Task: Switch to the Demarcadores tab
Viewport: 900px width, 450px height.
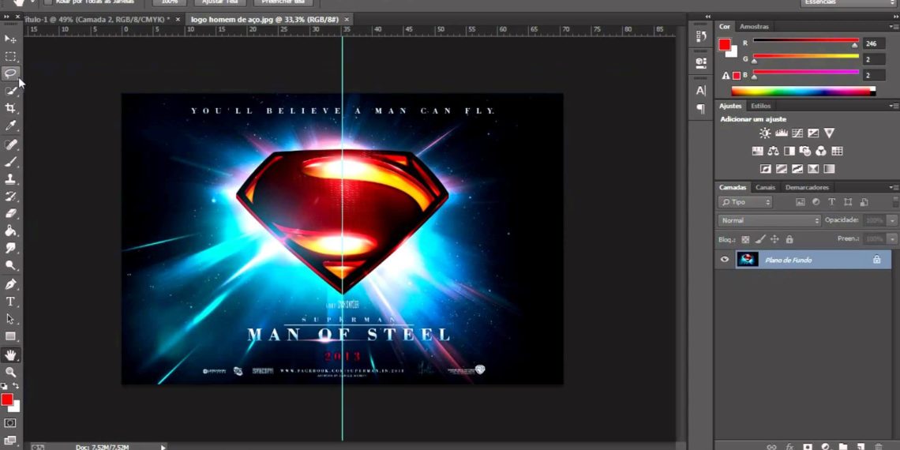Action: coord(807,187)
